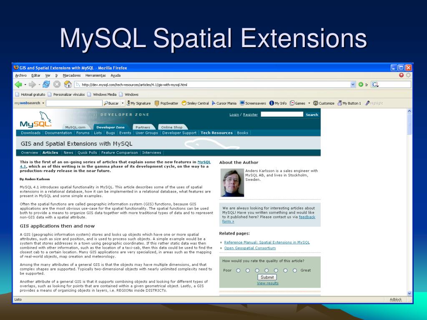Expand the Games dropdown arrow
Screen dimensions: 427x320
309,103
